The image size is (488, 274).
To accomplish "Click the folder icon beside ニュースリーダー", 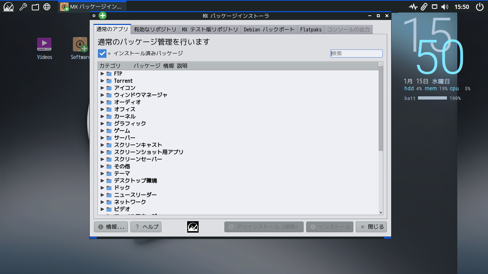I will (x=109, y=195).
